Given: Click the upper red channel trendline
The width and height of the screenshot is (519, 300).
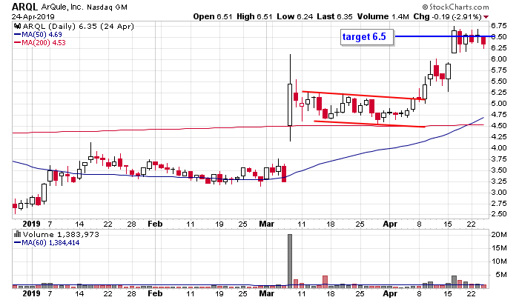Looking at the screenshot, I should (x=363, y=96).
